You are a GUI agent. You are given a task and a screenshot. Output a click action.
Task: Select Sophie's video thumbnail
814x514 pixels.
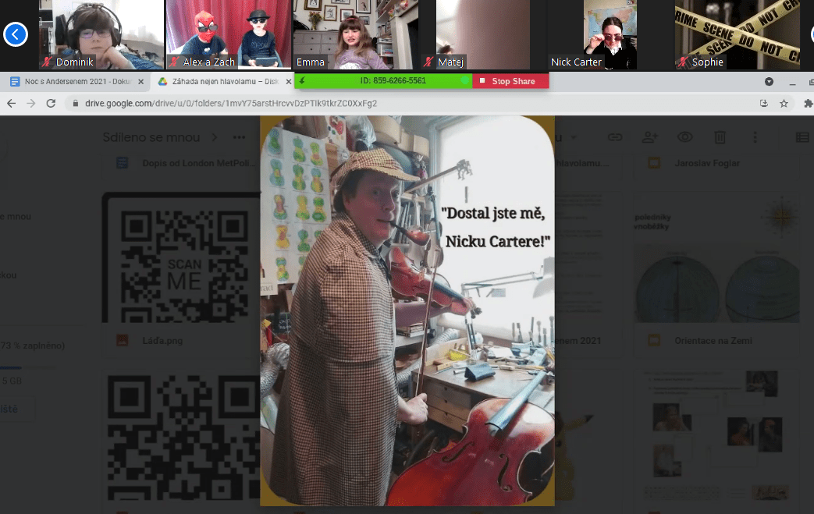[x=738, y=35]
